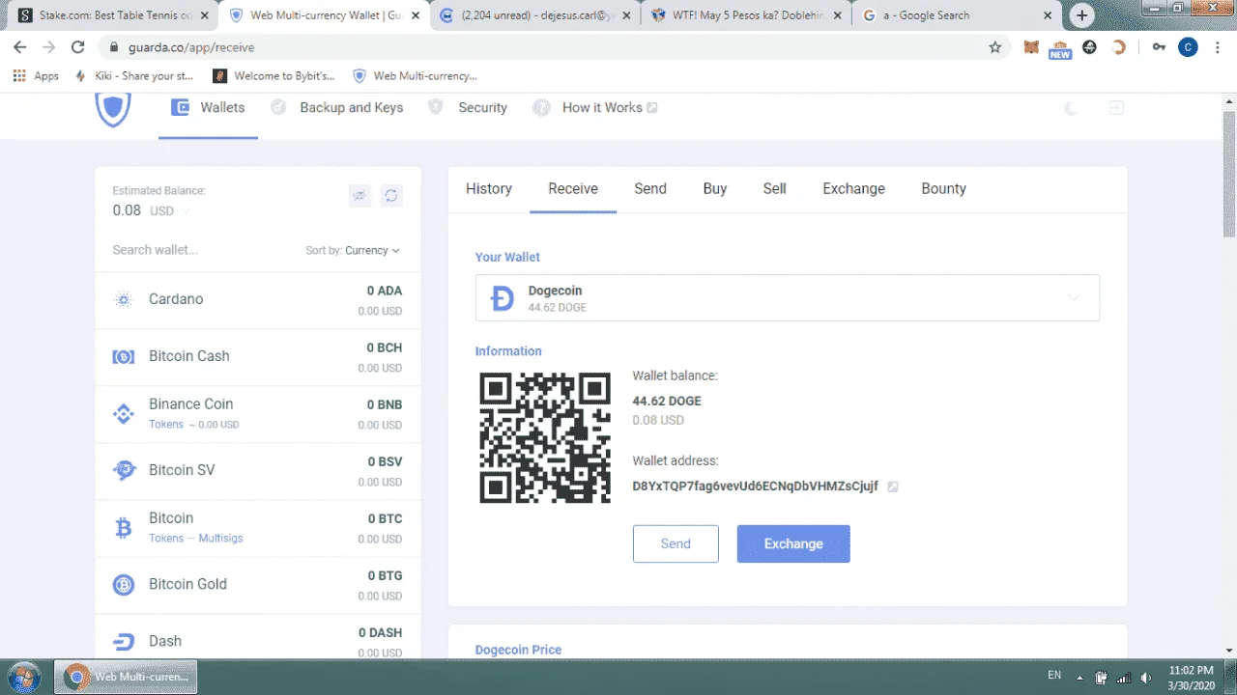Click the Bitcoin Cash coin icon
This screenshot has height=695, width=1237.
(124, 356)
